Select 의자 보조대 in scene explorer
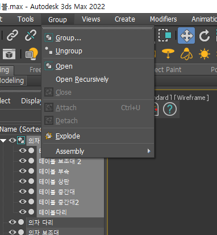The image size is (217, 235). pyautogui.click(x=44, y=232)
